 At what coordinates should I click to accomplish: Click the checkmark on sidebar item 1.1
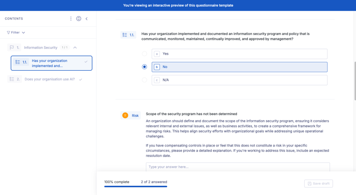[x=86, y=61]
